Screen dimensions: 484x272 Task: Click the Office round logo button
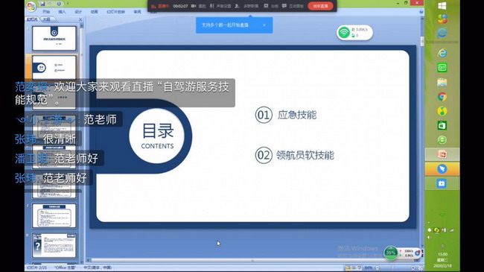tap(31, 6)
